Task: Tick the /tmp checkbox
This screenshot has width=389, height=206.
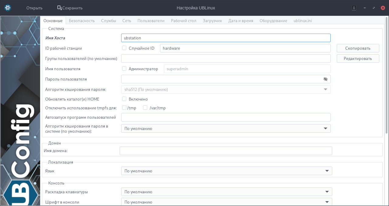Action: point(124,108)
